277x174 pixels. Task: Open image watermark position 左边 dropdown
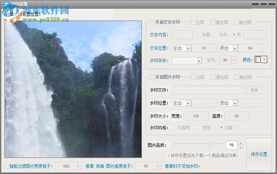(x=188, y=103)
